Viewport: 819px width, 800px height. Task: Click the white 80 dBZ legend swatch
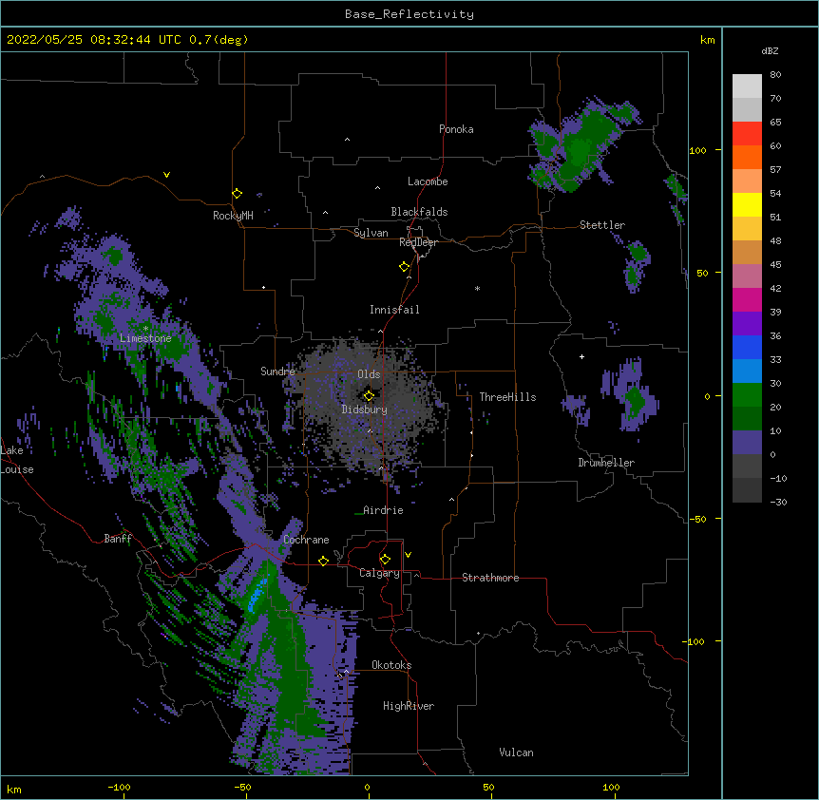point(747,86)
